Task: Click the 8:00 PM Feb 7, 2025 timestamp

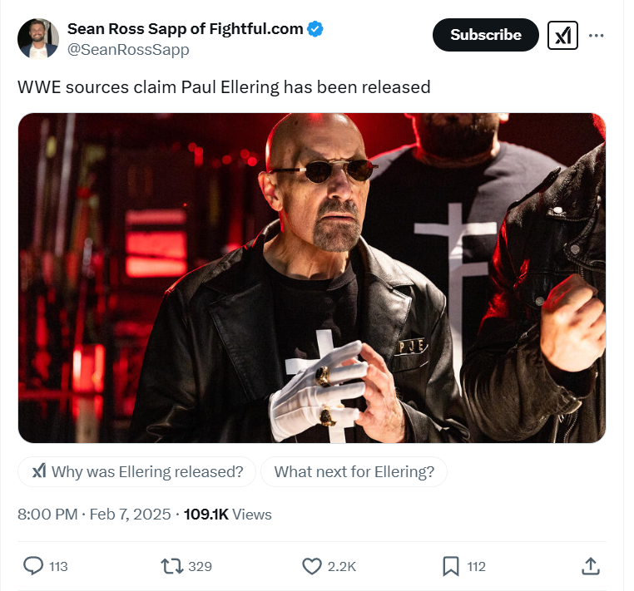Action: pos(94,515)
